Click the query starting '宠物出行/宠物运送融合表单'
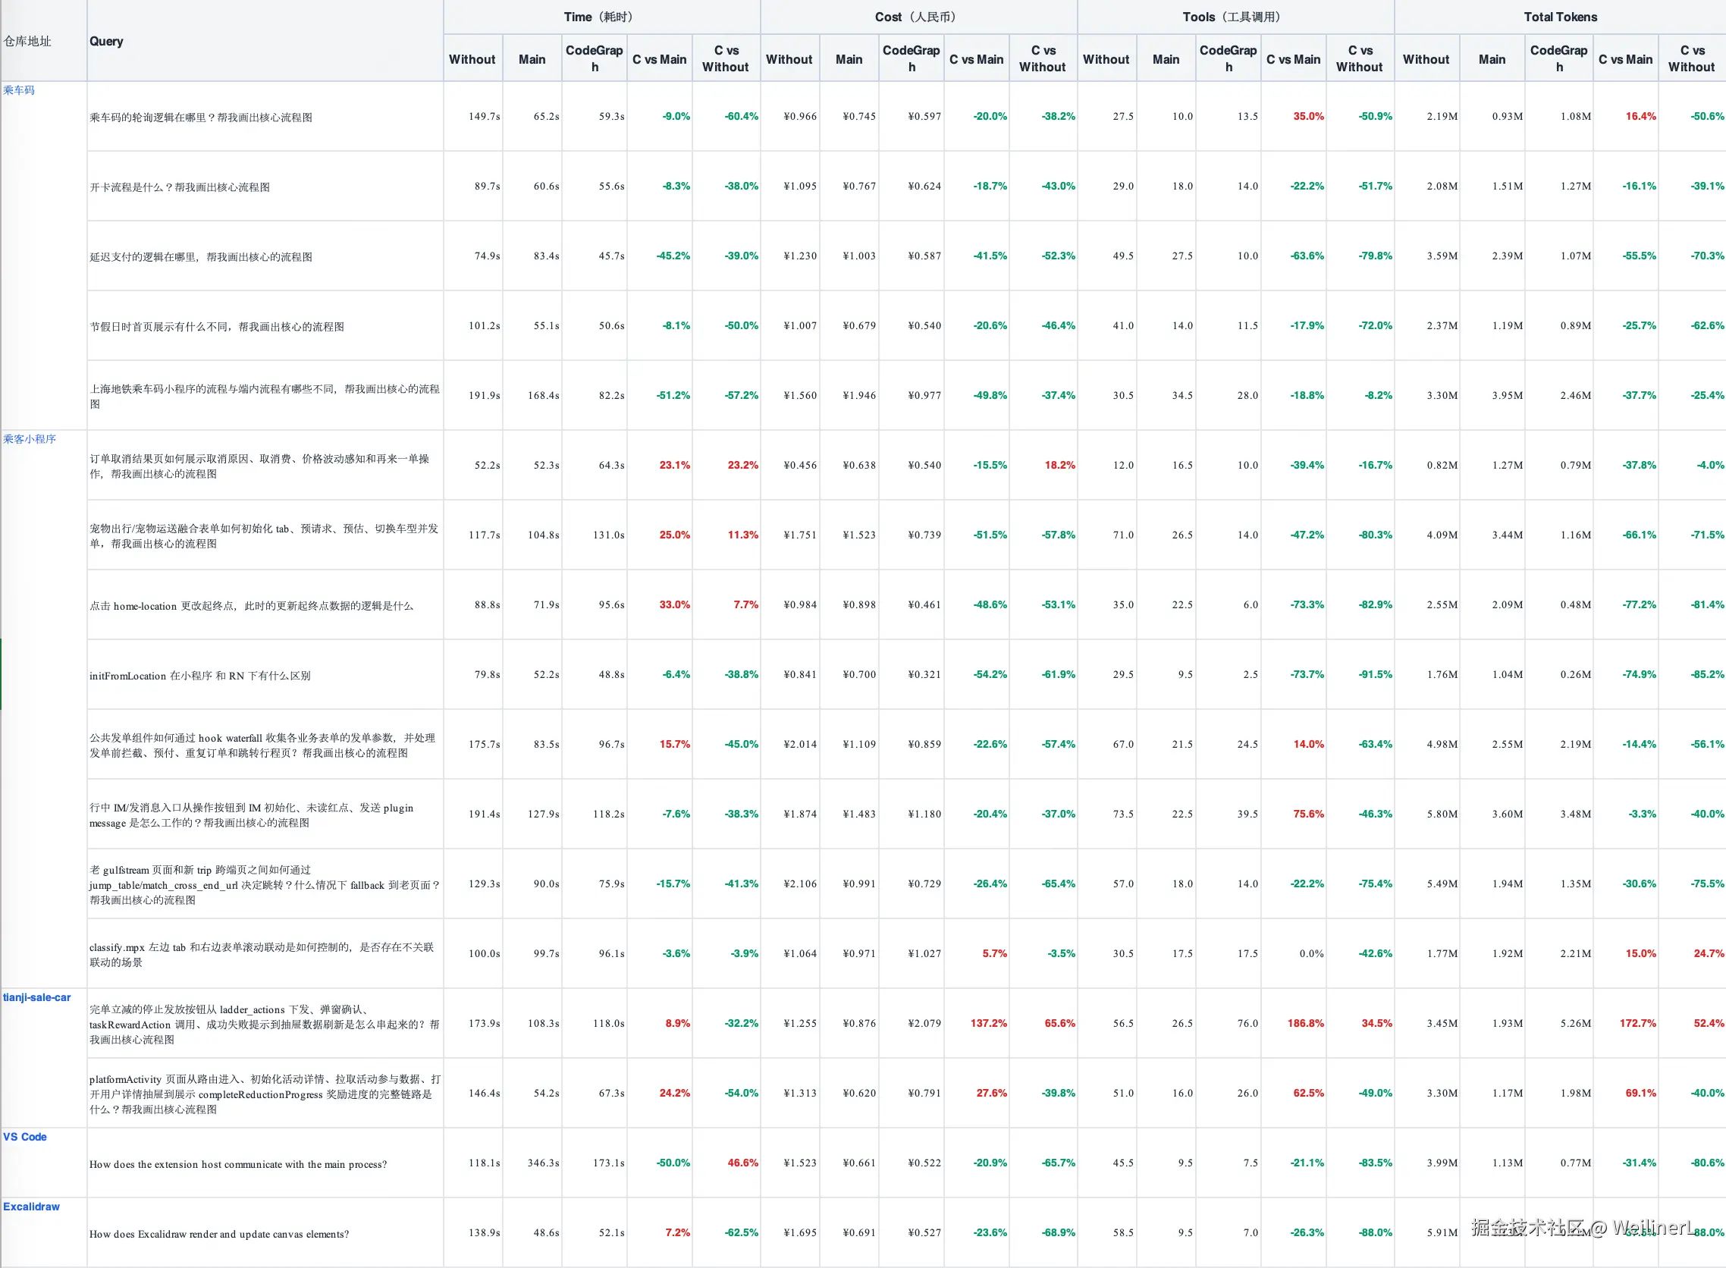Screen dimensions: 1726x1268 pyautogui.click(x=264, y=535)
